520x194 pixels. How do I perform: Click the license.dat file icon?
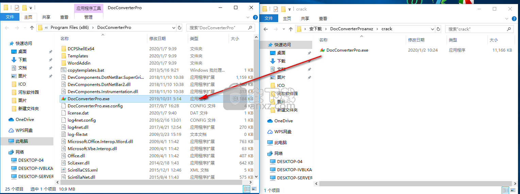pyautogui.click(x=64, y=113)
